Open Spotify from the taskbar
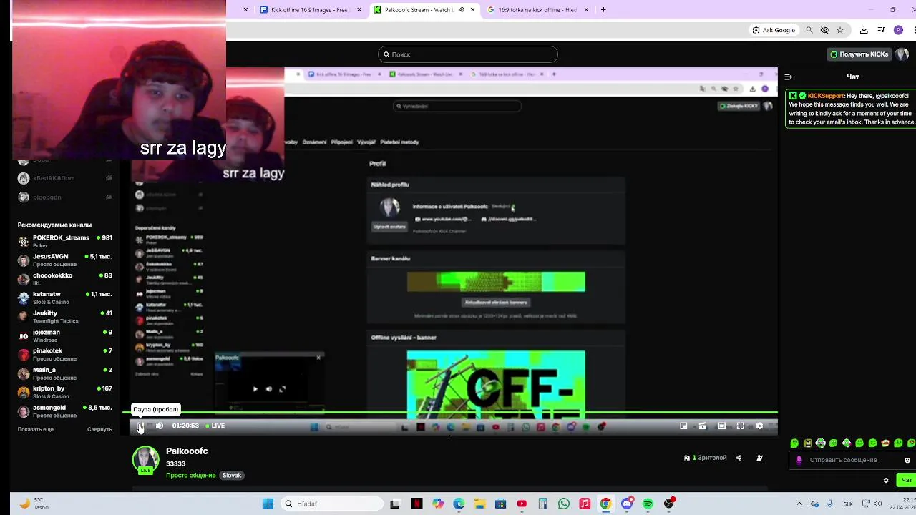 [648, 504]
